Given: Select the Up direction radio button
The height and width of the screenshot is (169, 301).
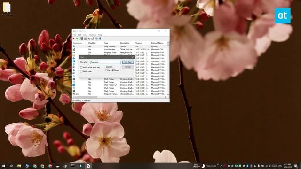Looking at the screenshot, I should click(107, 70).
